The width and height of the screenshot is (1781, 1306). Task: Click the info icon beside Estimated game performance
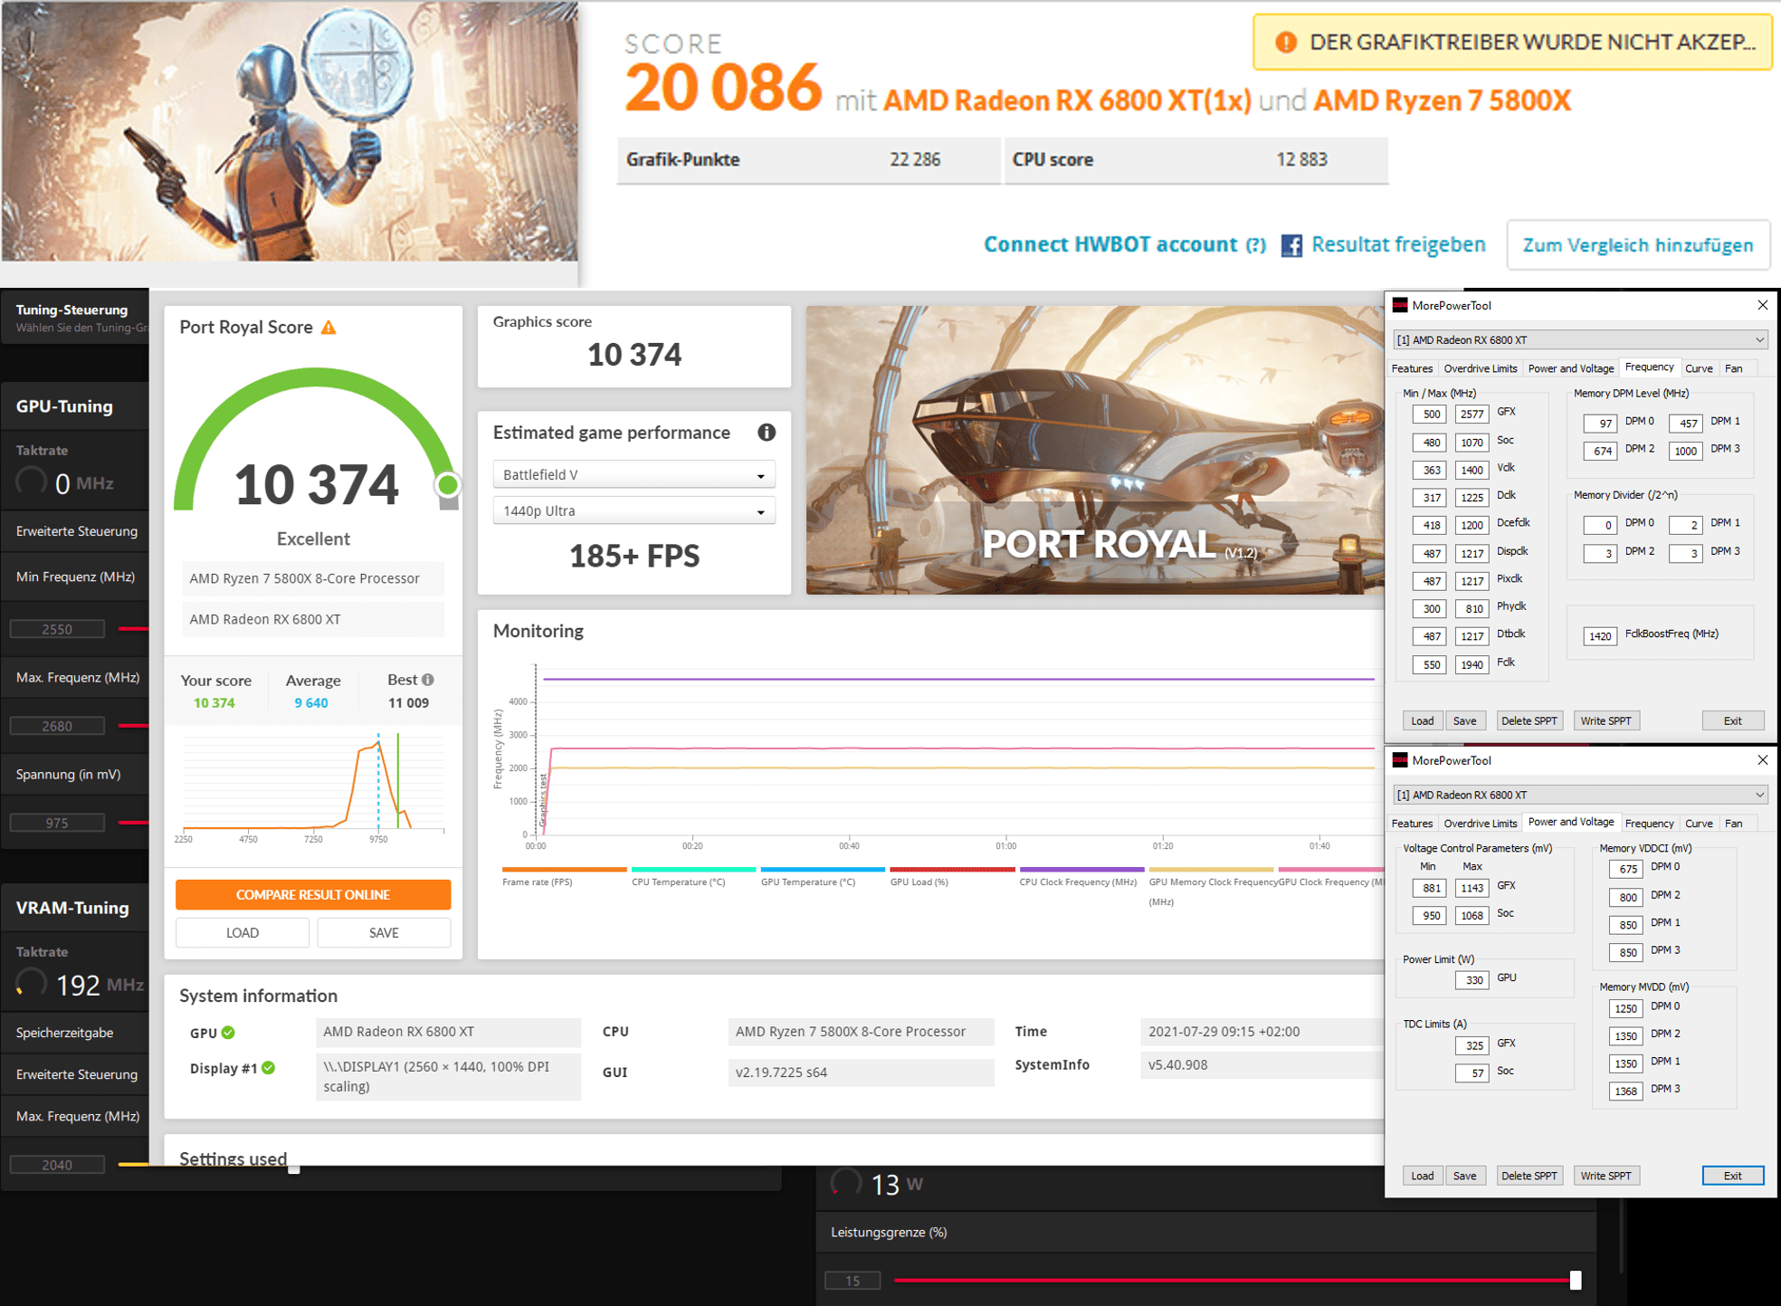point(767,433)
